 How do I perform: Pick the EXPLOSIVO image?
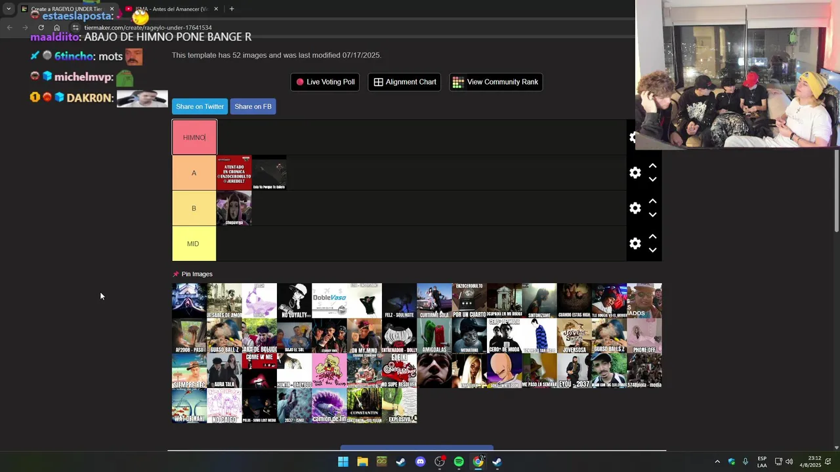click(x=399, y=406)
